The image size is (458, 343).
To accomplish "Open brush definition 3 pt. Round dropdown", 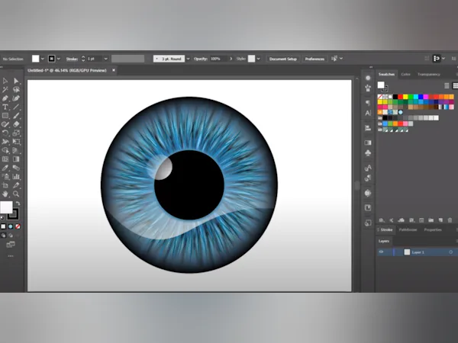I will [x=188, y=59].
